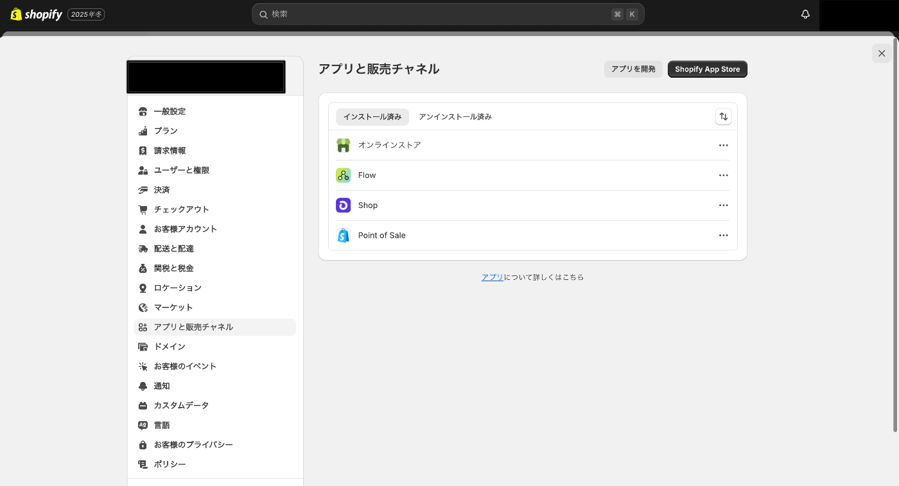Click the 通知 bell icon in sidebar
This screenshot has width=899, height=486.
[x=143, y=386]
